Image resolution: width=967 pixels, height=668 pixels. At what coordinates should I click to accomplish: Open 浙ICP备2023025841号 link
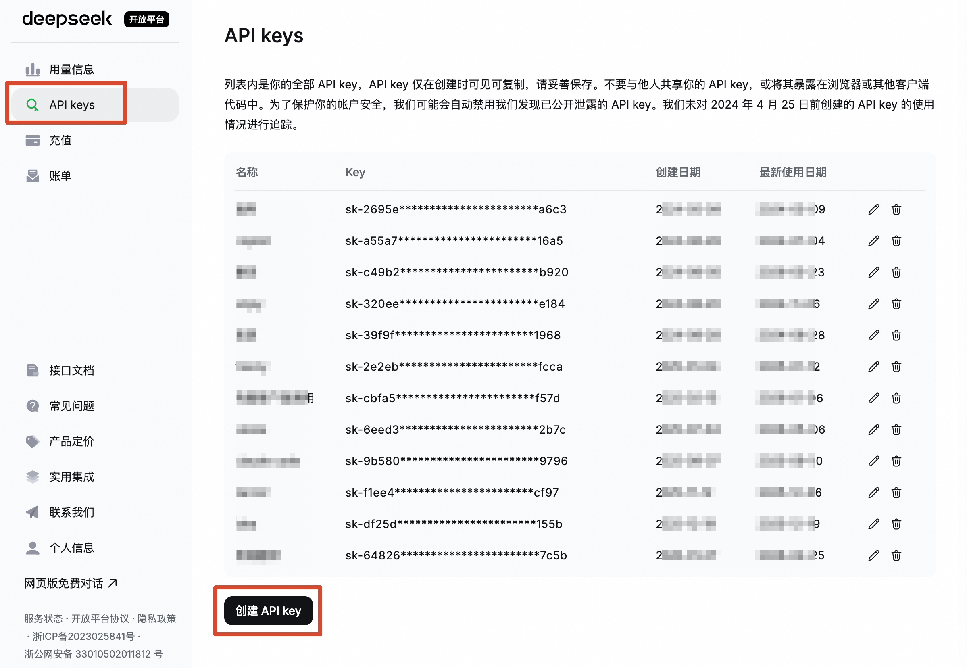click(x=84, y=636)
